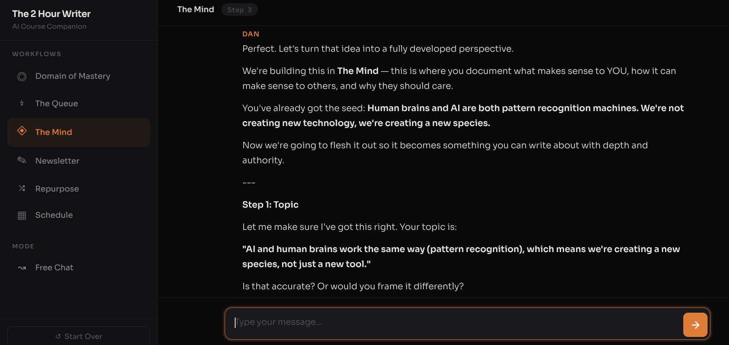Click The 2 Hour Writer app title

click(x=51, y=13)
